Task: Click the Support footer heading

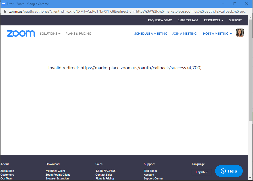Action: [149, 164]
